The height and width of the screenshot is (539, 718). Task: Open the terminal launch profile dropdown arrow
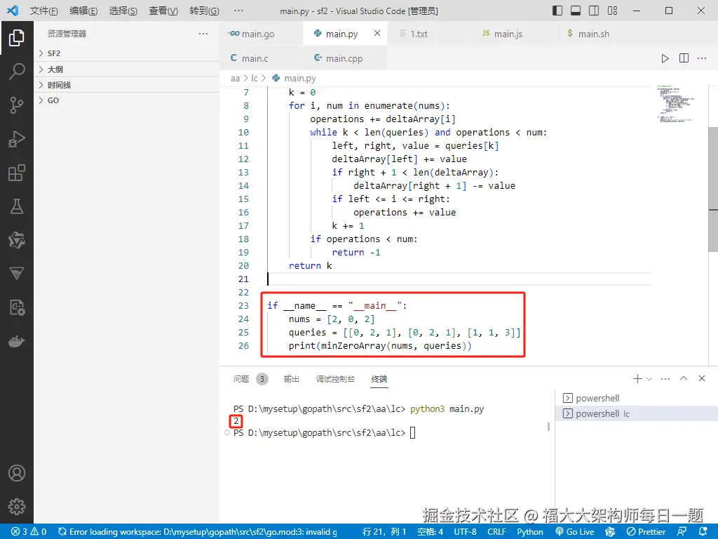(649, 379)
